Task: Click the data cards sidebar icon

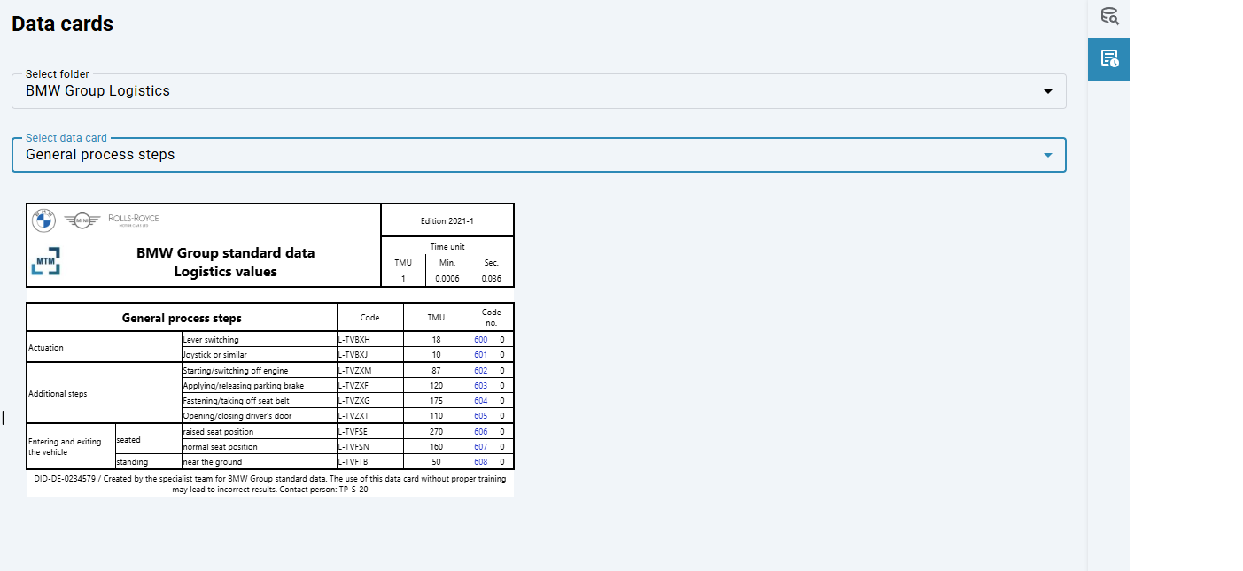Action: [1109, 58]
